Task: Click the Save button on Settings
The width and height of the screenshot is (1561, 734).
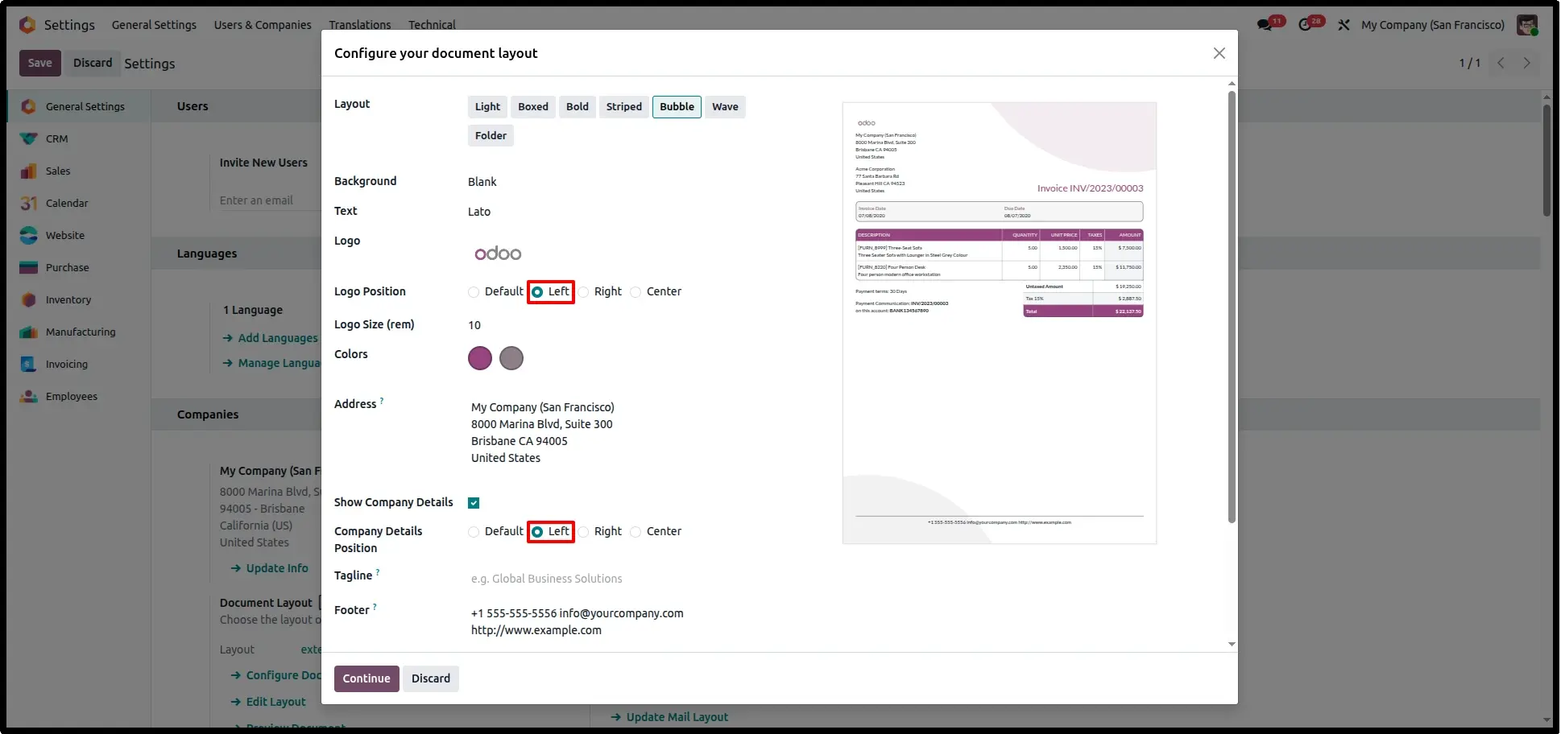Action: (40, 63)
